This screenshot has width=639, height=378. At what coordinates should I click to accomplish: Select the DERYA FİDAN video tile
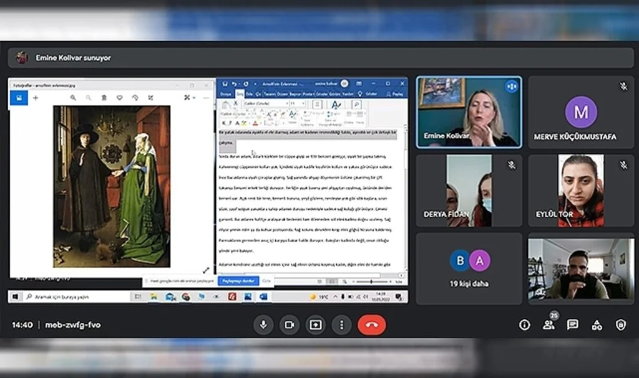pyautogui.click(x=469, y=191)
